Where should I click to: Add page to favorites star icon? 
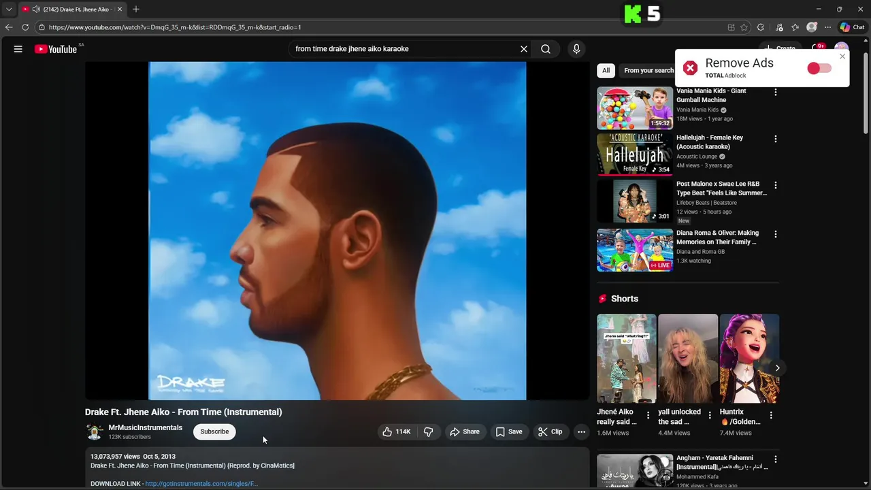[x=744, y=27]
